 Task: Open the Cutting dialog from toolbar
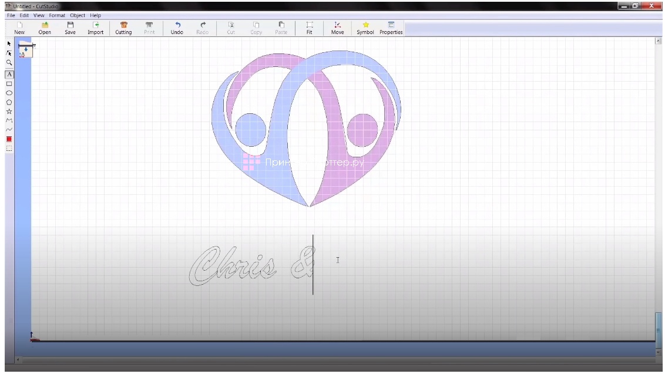pos(123,28)
